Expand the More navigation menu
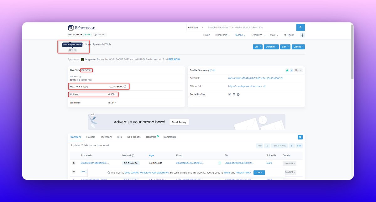This screenshot has width=376, height=202. click(274, 35)
